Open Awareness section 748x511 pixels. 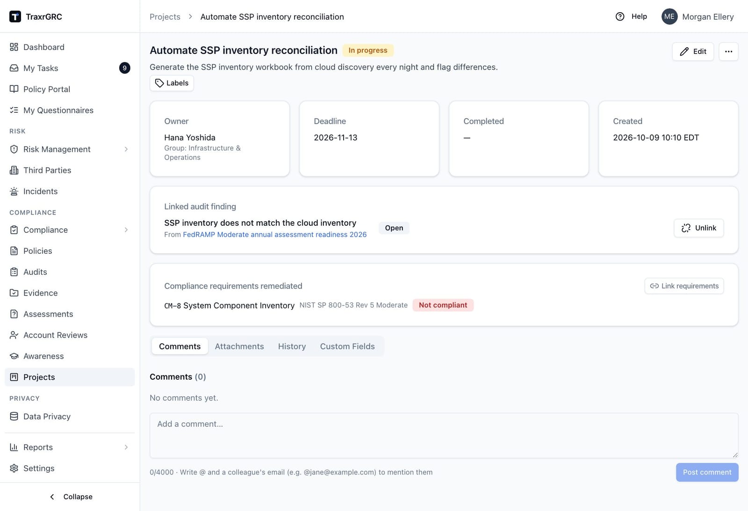[x=70, y=356]
